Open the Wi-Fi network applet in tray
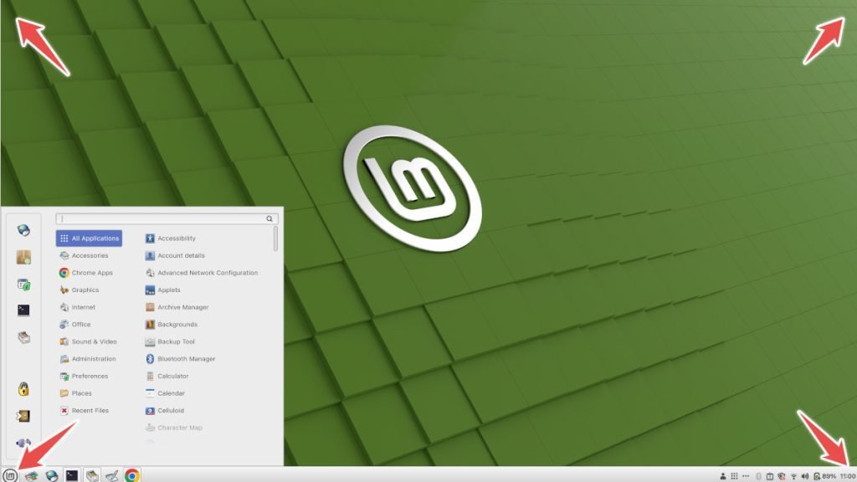Viewport: 857px width, 482px height. click(793, 476)
